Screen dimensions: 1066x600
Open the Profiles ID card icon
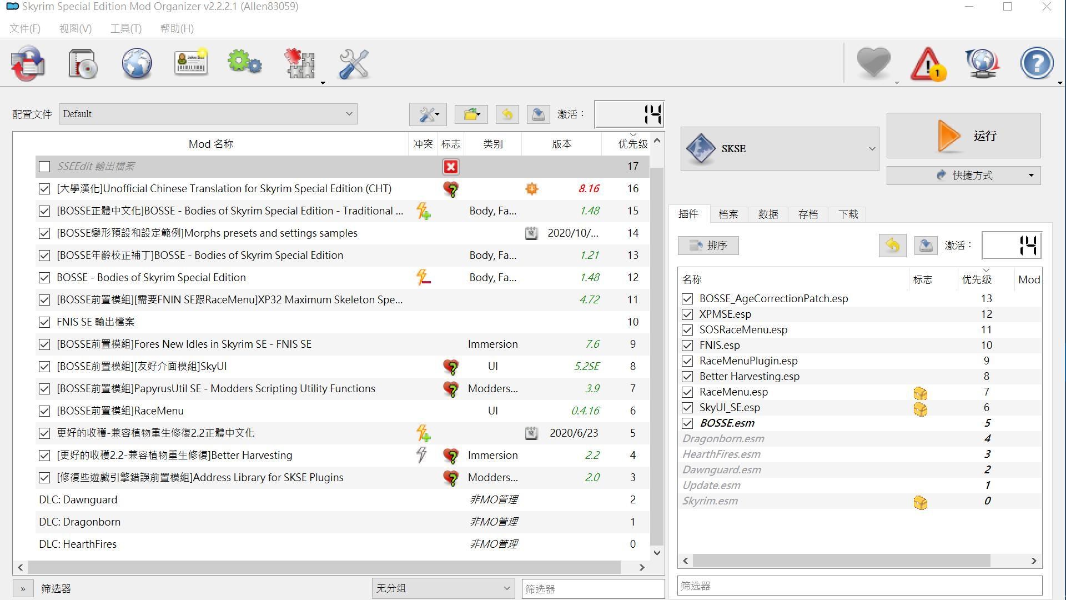coord(191,62)
